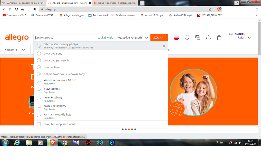
Task: Click the PL language indicator in tray
Action: pos(217,142)
